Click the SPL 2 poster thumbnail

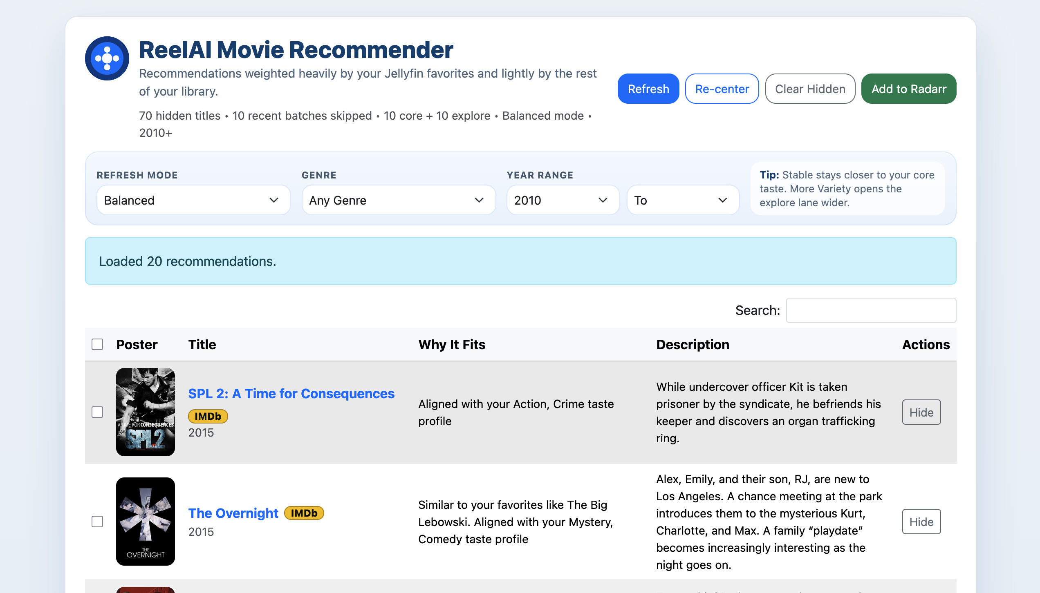[x=146, y=412]
